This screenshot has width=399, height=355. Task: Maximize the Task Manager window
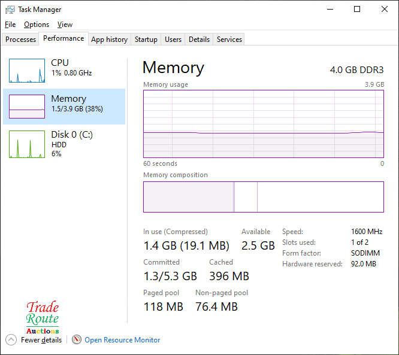click(x=357, y=10)
